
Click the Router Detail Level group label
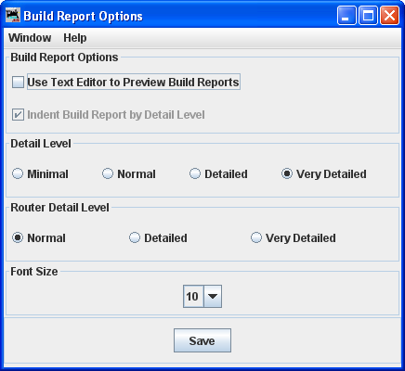click(x=59, y=208)
